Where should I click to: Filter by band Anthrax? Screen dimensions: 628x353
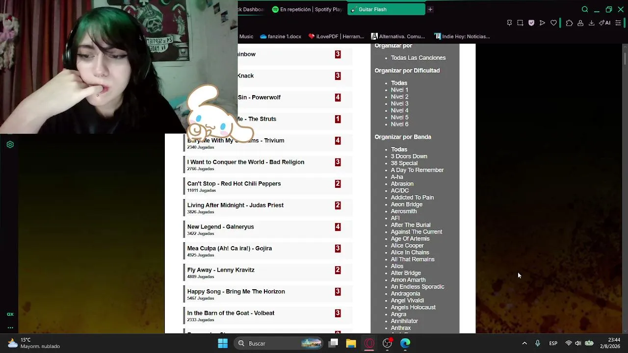400,328
